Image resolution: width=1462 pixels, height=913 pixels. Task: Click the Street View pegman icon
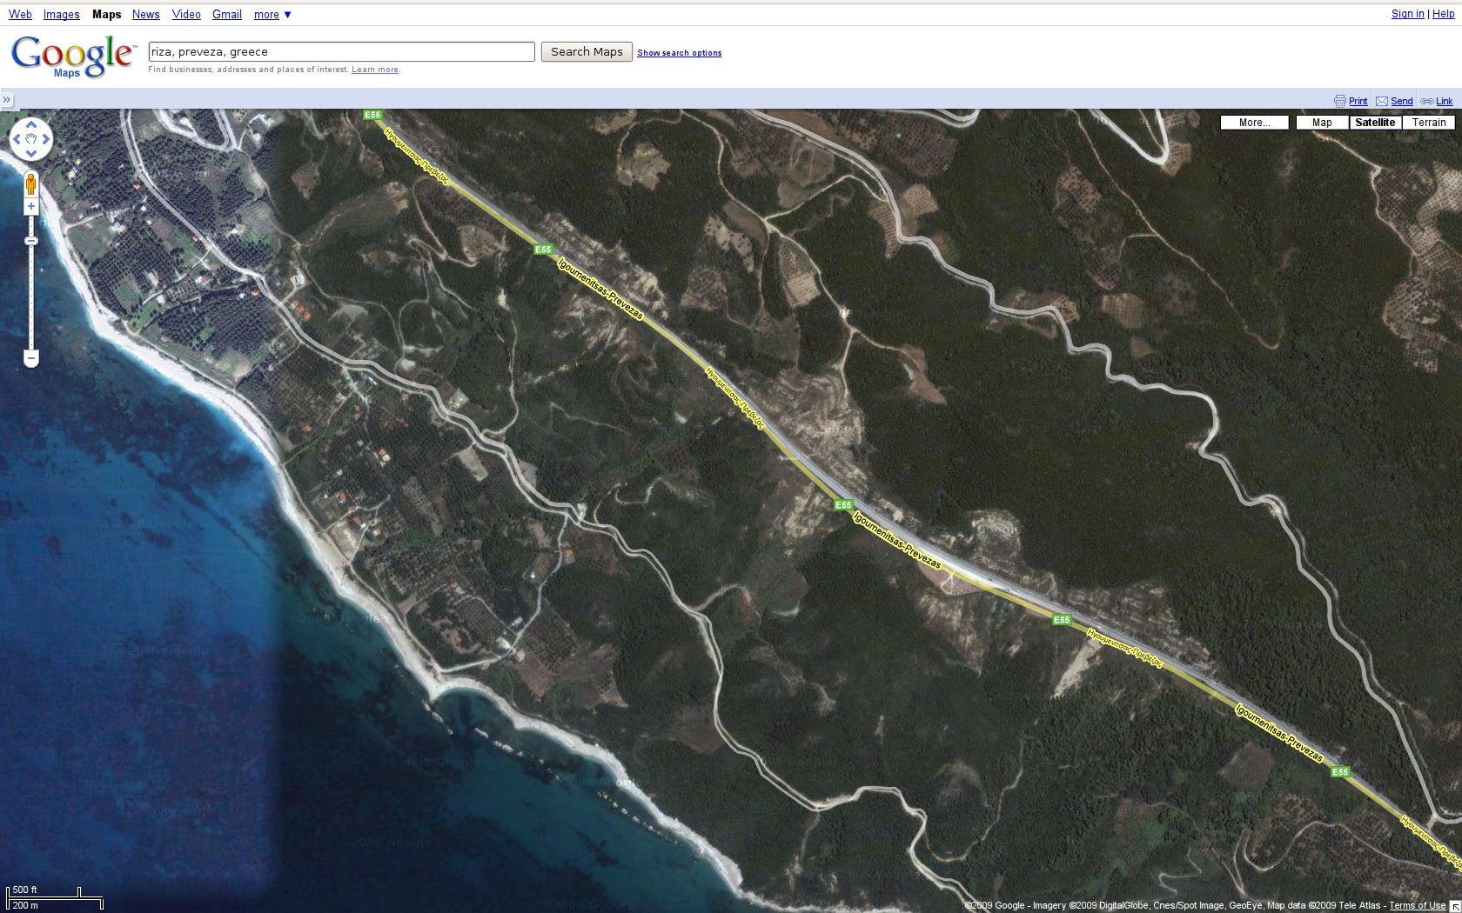click(x=31, y=184)
